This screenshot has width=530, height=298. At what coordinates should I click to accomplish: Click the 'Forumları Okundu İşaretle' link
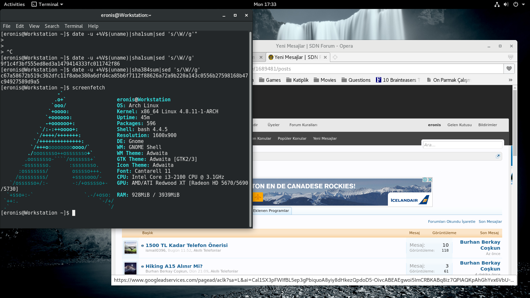point(451,222)
